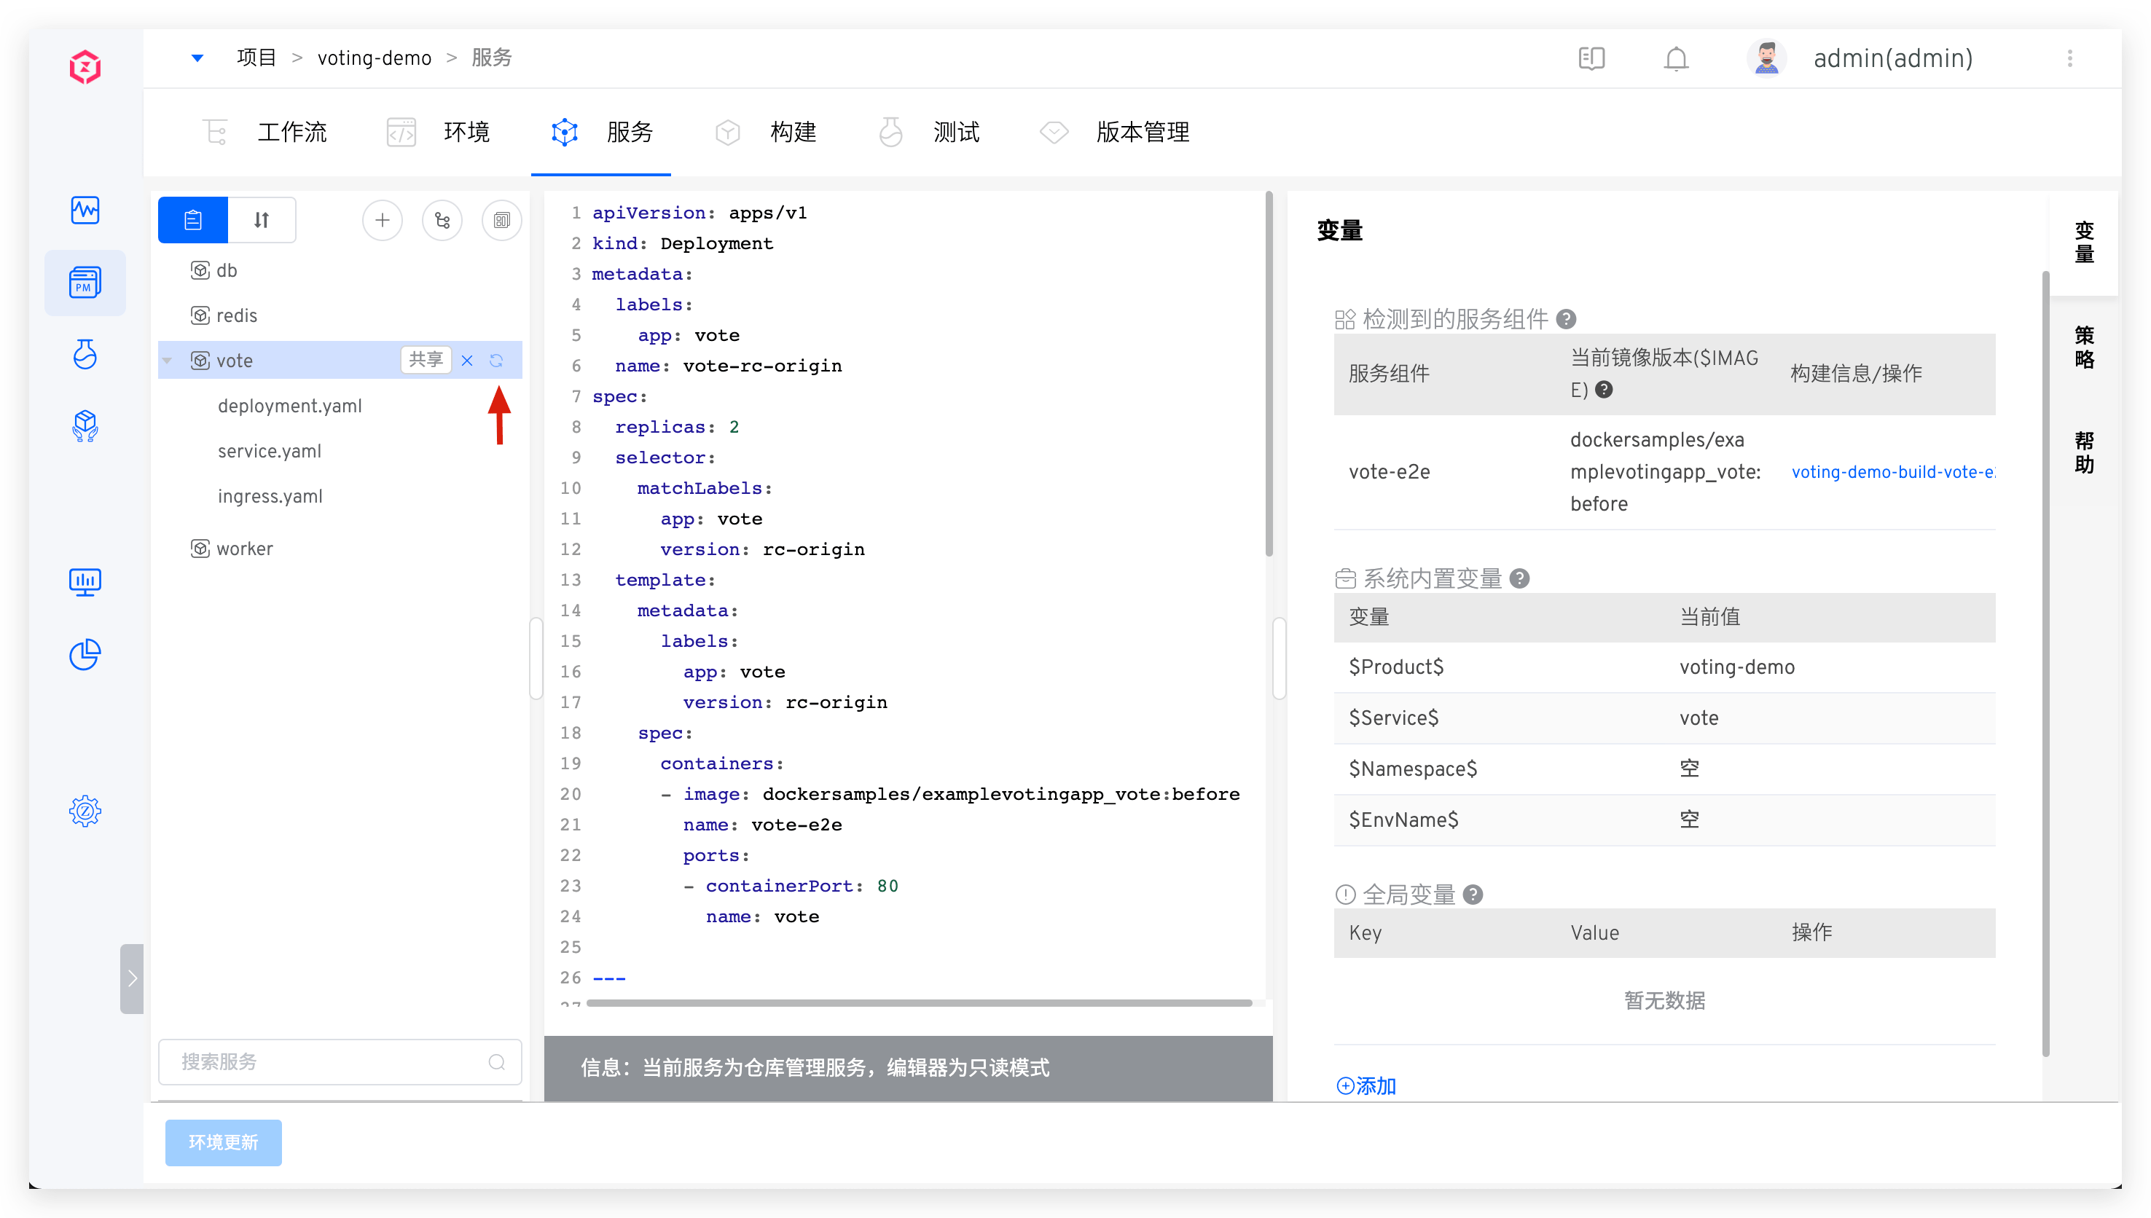
Task: Switch to the 策略 side tab
Action: pos(2083,348)
